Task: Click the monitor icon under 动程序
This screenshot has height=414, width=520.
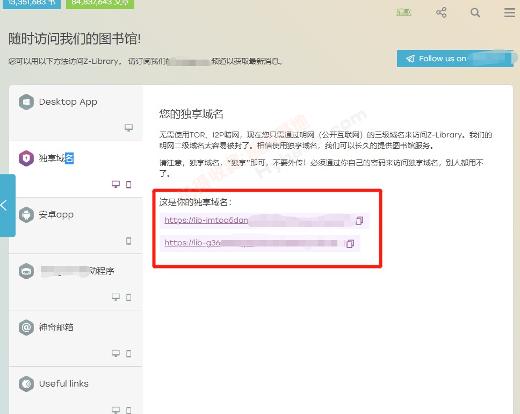Action: pyautogui.click(x=115, y=297)
